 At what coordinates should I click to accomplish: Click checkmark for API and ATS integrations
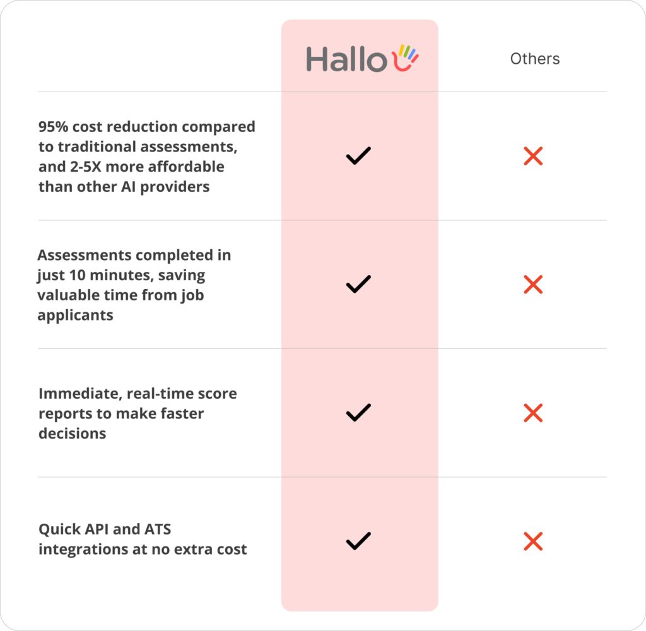(x=358, y=541)
